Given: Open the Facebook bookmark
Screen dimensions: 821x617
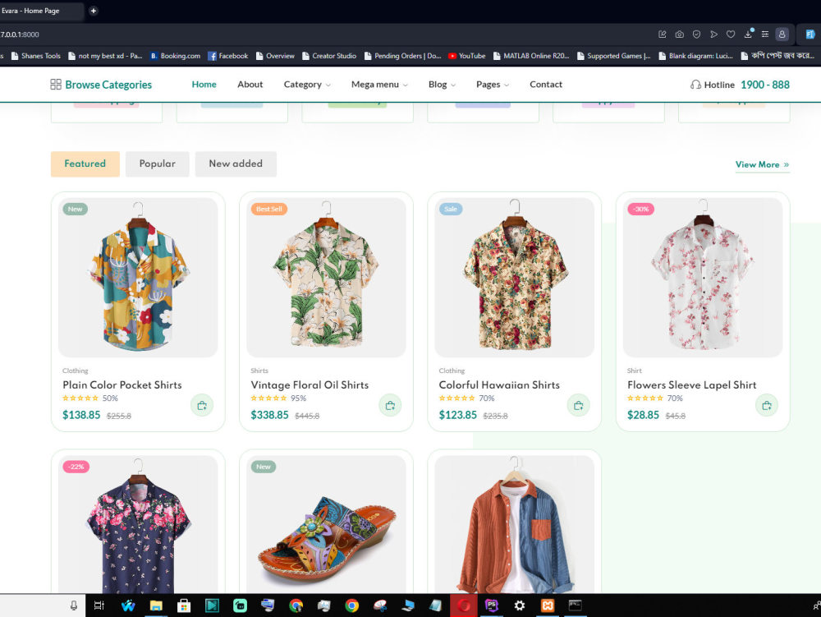Looking at the screenshot, I should (227, 56).
